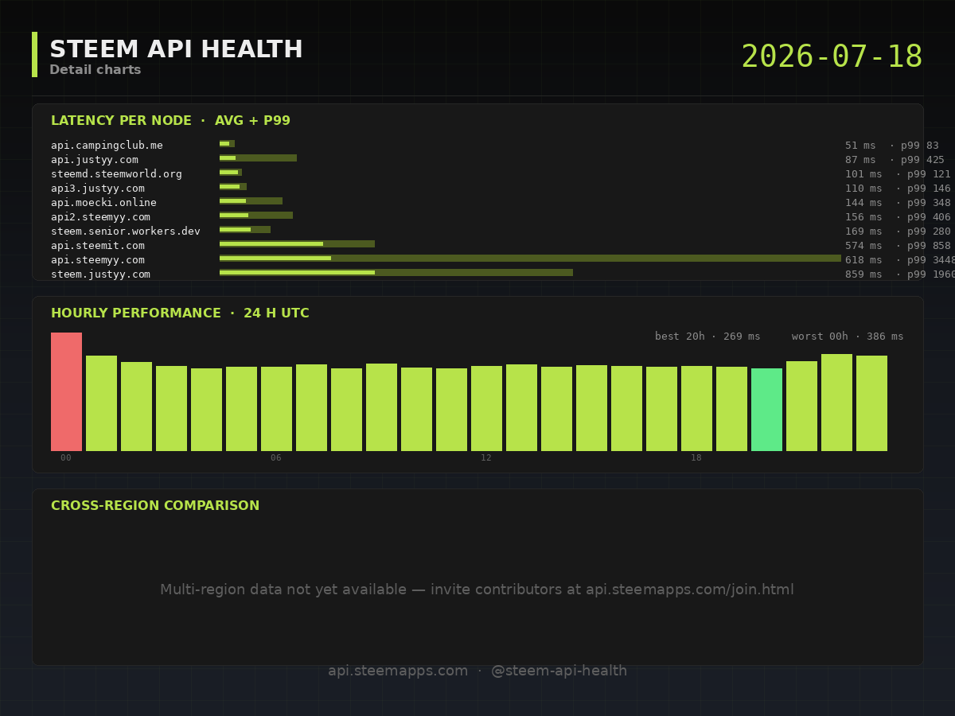This screenshot has height=716, width=955.
Task: Select the api.justyy.com node label
Action: click(x=95, y=160)
